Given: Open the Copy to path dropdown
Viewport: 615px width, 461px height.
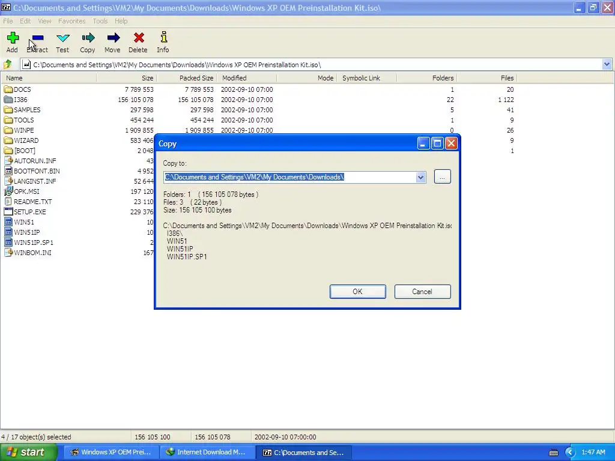Looking at the screenshot, I should click(x=420, y=177).
